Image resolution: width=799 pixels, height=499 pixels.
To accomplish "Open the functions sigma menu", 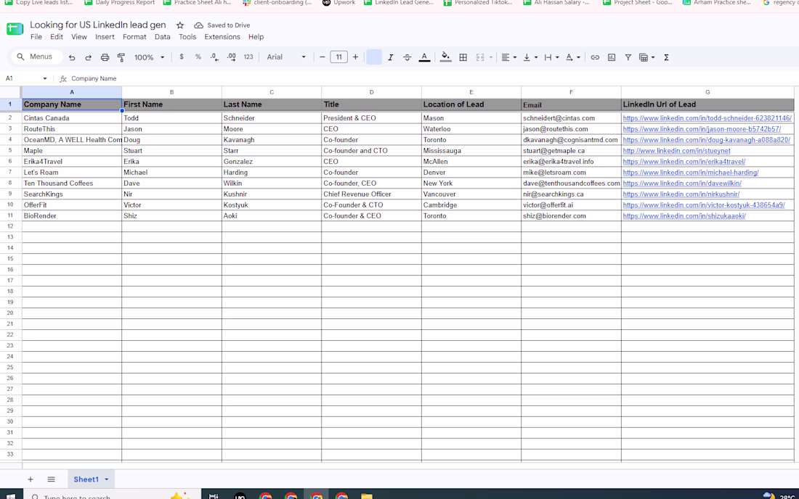I will tap(666, 57).
